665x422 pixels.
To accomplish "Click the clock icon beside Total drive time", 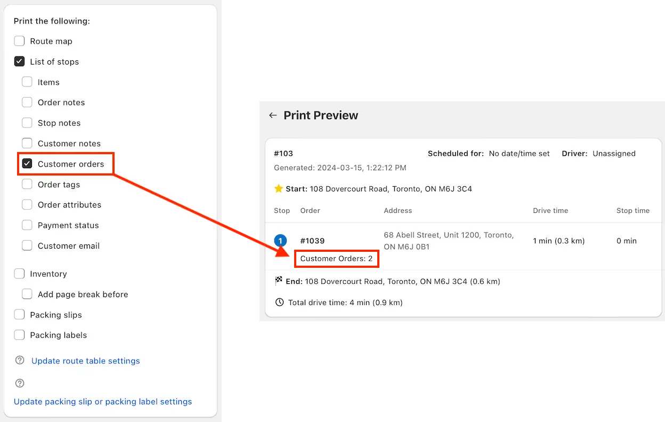I will point(280,302).
